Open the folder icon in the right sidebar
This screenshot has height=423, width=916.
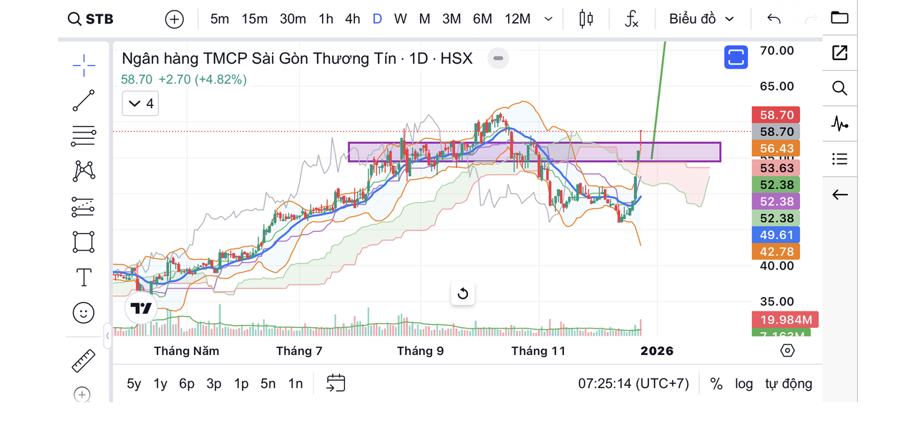[x=839, y=18]
